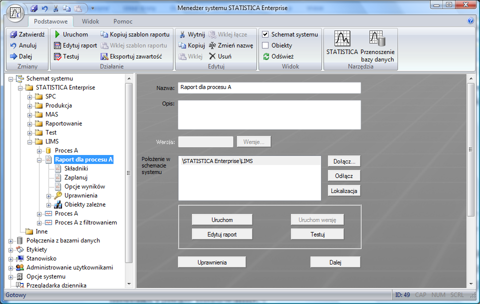Screen dimensions: 480x304
Task: Switch to the Widok ribbon tab
Action: tap(90, 21)
